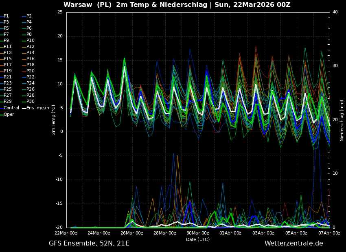Click the Wetterzentrale.de source text

pos(294,243)
